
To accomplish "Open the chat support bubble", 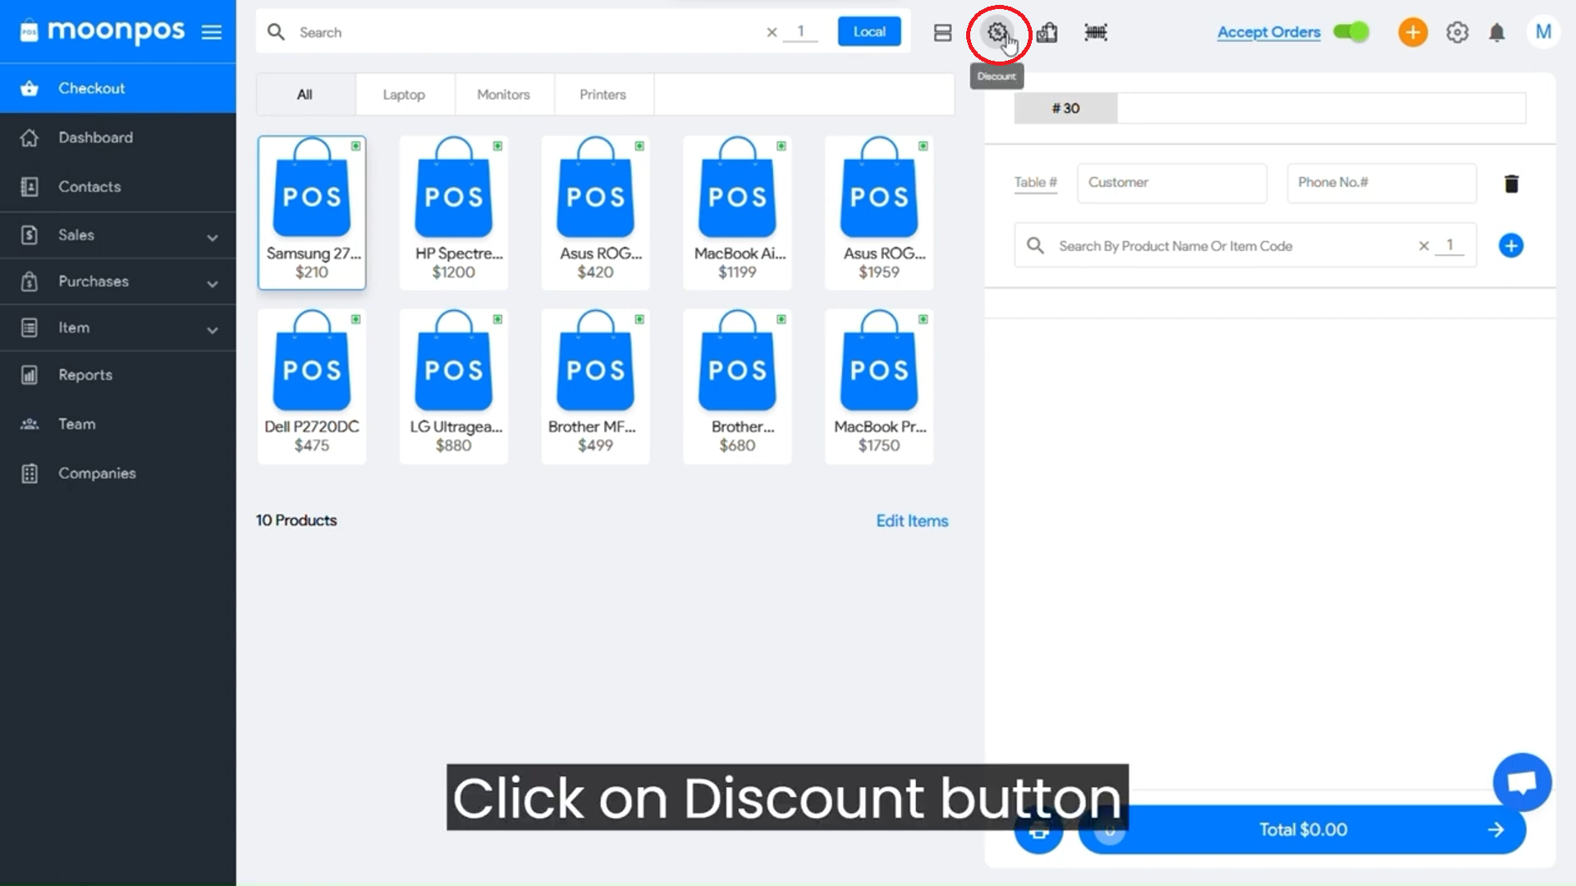I will pyautogui.click(x=1522, y=782).
